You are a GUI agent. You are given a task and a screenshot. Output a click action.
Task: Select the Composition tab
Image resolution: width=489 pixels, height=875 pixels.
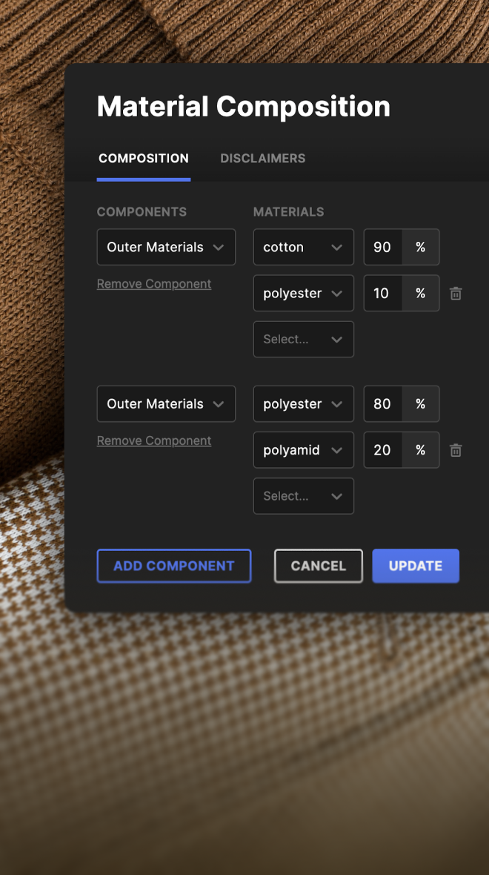point(144,159)
